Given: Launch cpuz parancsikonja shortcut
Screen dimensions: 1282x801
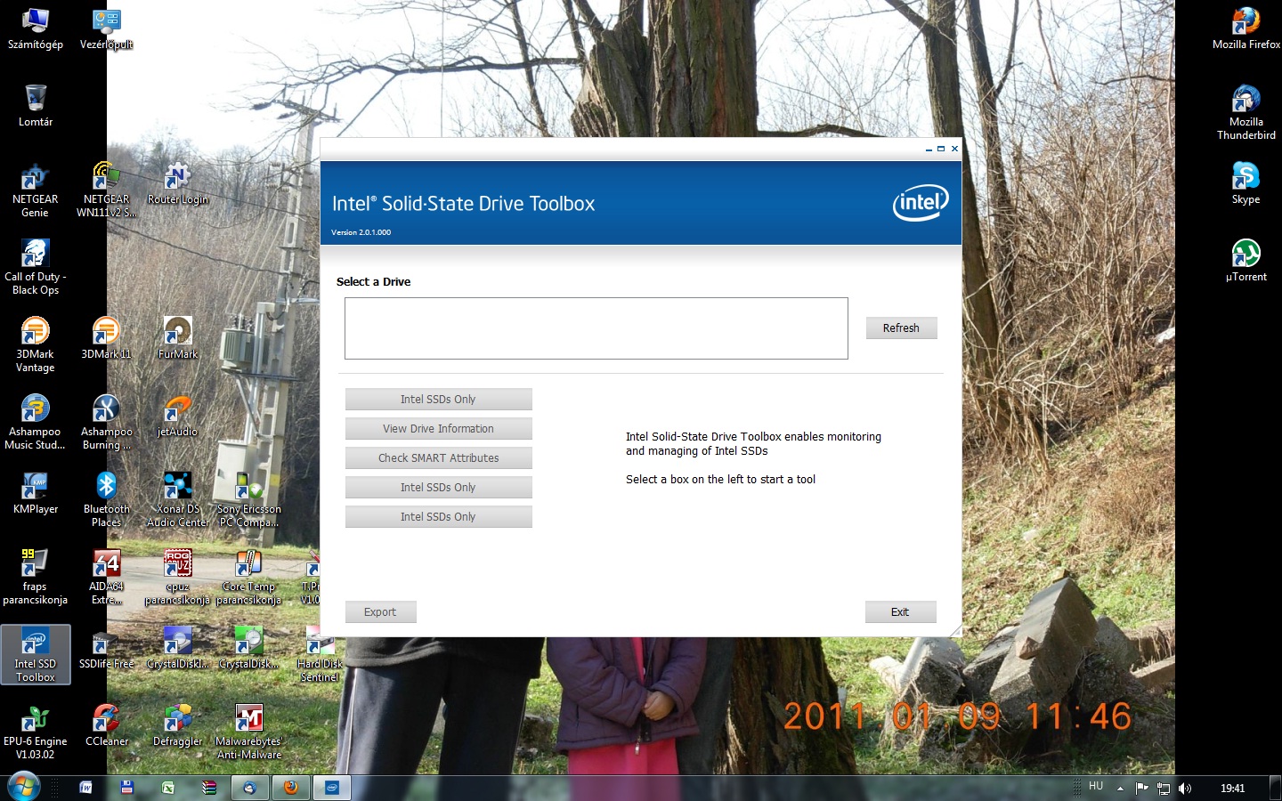Looking at the screenshot, I should [178, 578].
